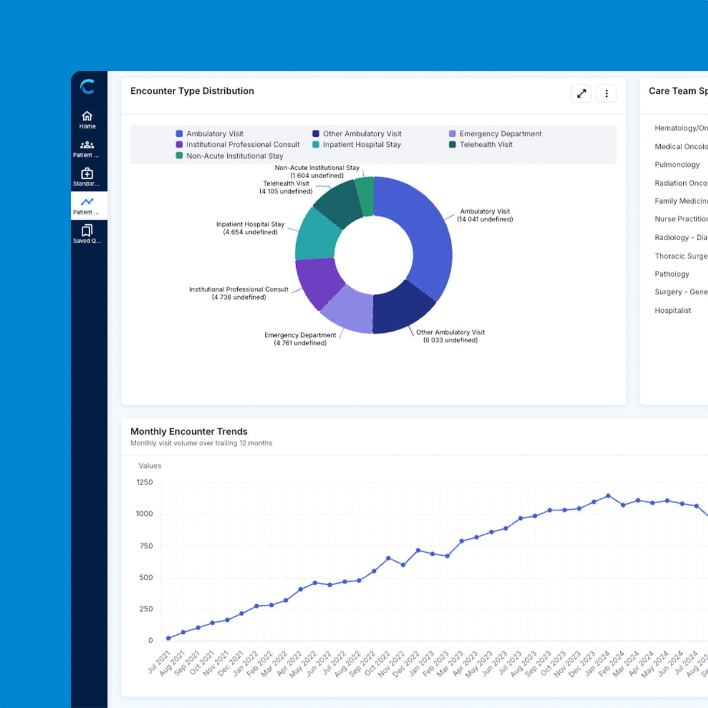
Task: Open the Encounter Type Distribution options menu
Action: [607, 93]
